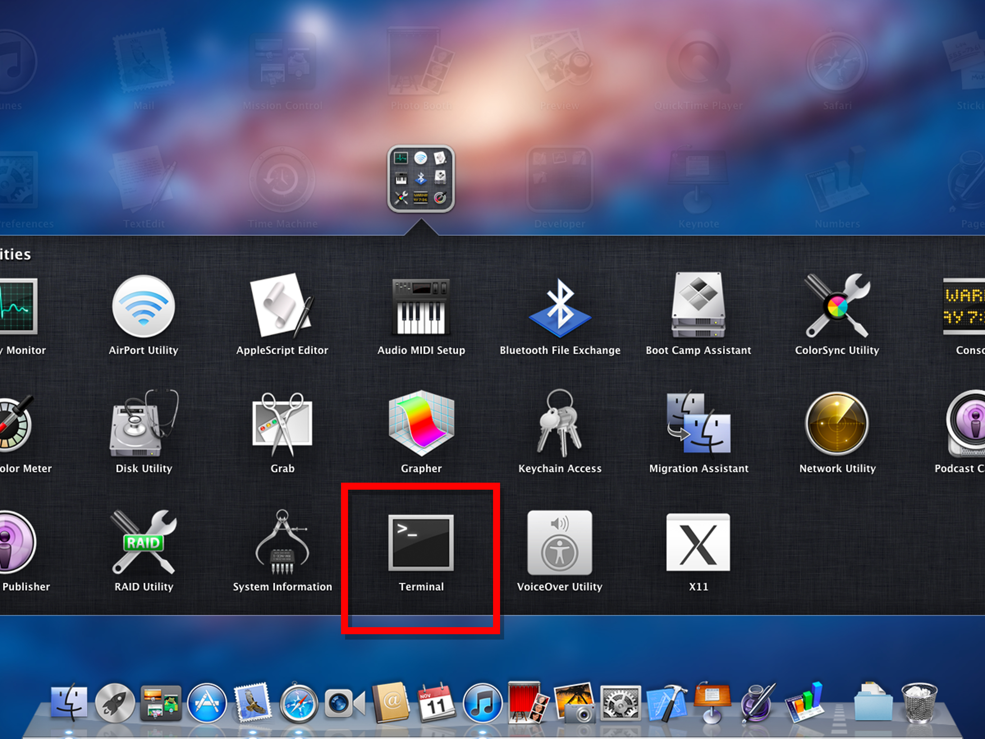Click dimmed QuickTime Player icon
985x739 pixels.
(698, 62)
